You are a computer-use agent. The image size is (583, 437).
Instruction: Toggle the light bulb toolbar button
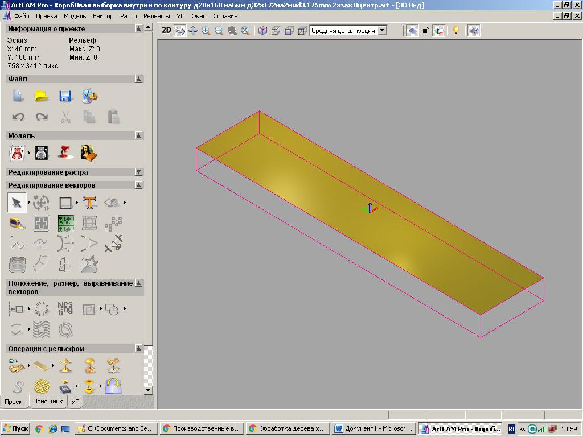point(455,31)
